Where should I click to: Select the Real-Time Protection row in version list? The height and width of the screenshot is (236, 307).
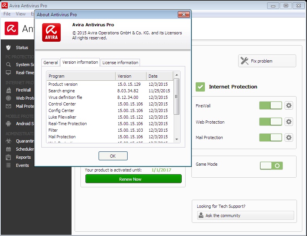(x=110, y=124)
